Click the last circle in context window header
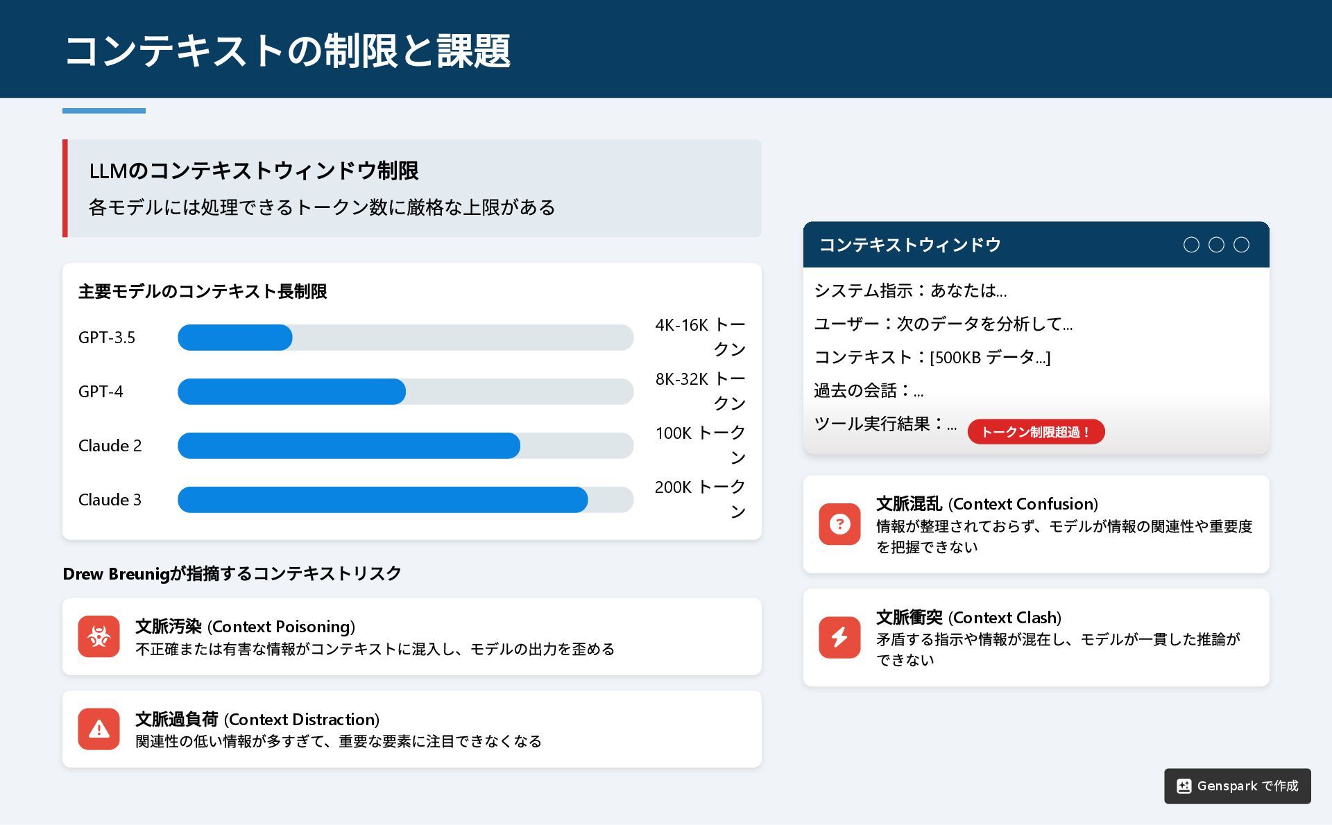The image size is (1332, 825). click(1242, 245)
